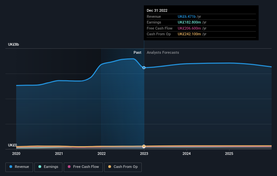Click the pink Free Cash Flow dot
The image size is (277, 176).
click(69, 167)
